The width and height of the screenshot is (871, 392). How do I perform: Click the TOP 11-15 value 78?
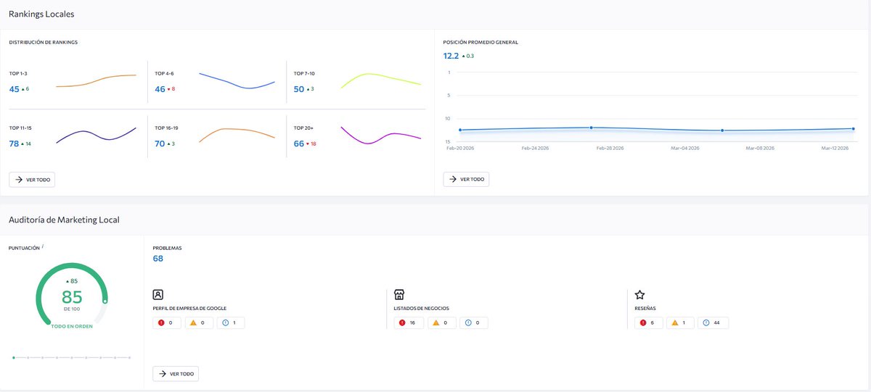pos(15,143)
